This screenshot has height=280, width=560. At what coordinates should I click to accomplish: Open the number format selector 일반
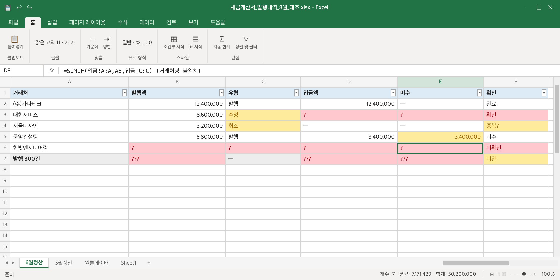click(137, 42)
